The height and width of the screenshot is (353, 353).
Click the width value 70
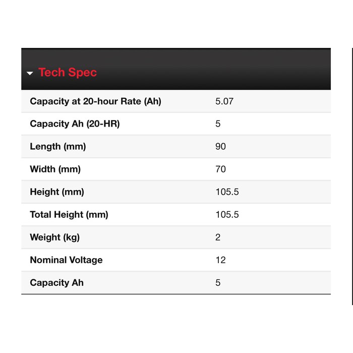pyautogui.click(x=220, y=169)
